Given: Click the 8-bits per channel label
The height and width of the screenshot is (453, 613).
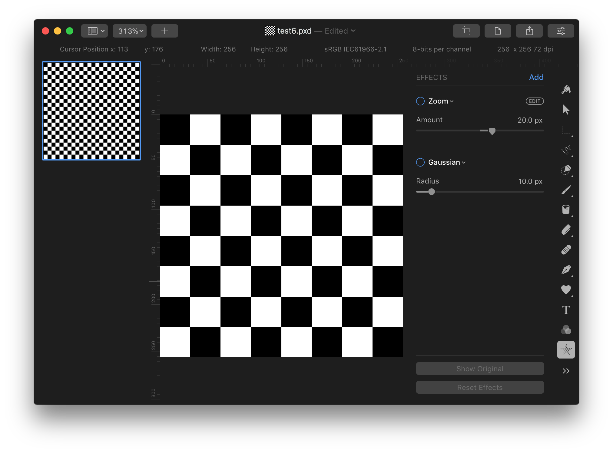Looking at the screenshot, I should (442, 49).
